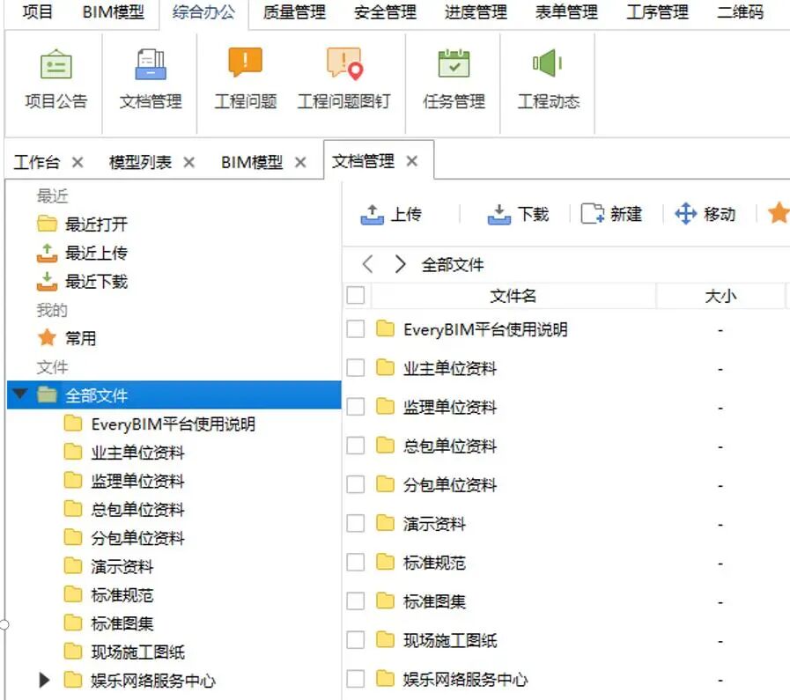The height and width of the screenshot is (700, 790).
Task: Click the 移动 move icon
Action: pyautogui.click(x=683, y=213)
